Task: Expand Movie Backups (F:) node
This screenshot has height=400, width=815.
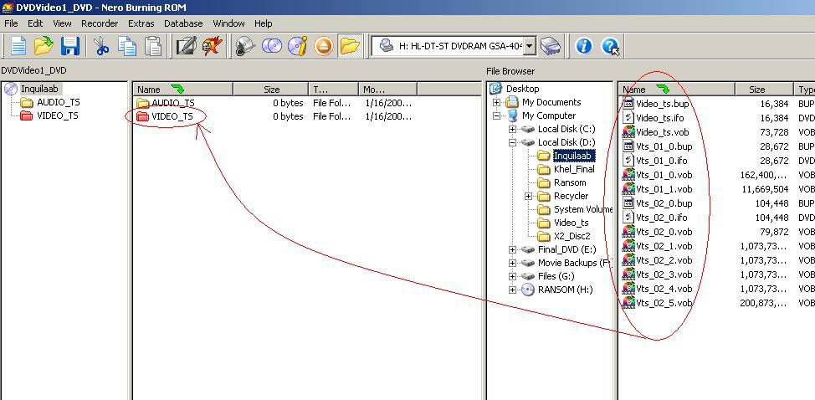Action: click(x=512, y=264)
